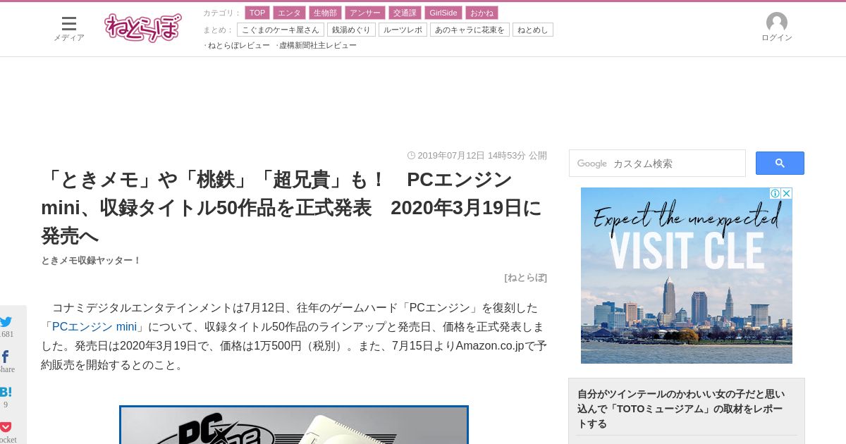Open the アンサー category tab
The width and height of the screenshot is (846, 444).
(365, 13)
